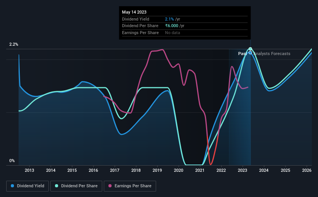Click the blue dot in Dividend Yield legend
The image size is (318, 197).
12,186
